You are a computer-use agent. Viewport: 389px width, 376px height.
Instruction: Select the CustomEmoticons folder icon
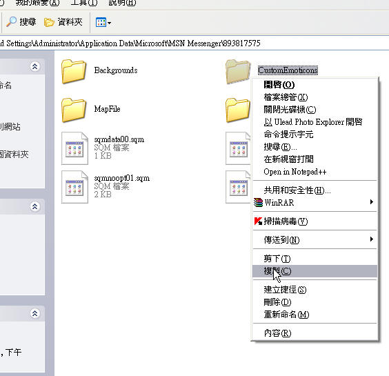(238, 71)
